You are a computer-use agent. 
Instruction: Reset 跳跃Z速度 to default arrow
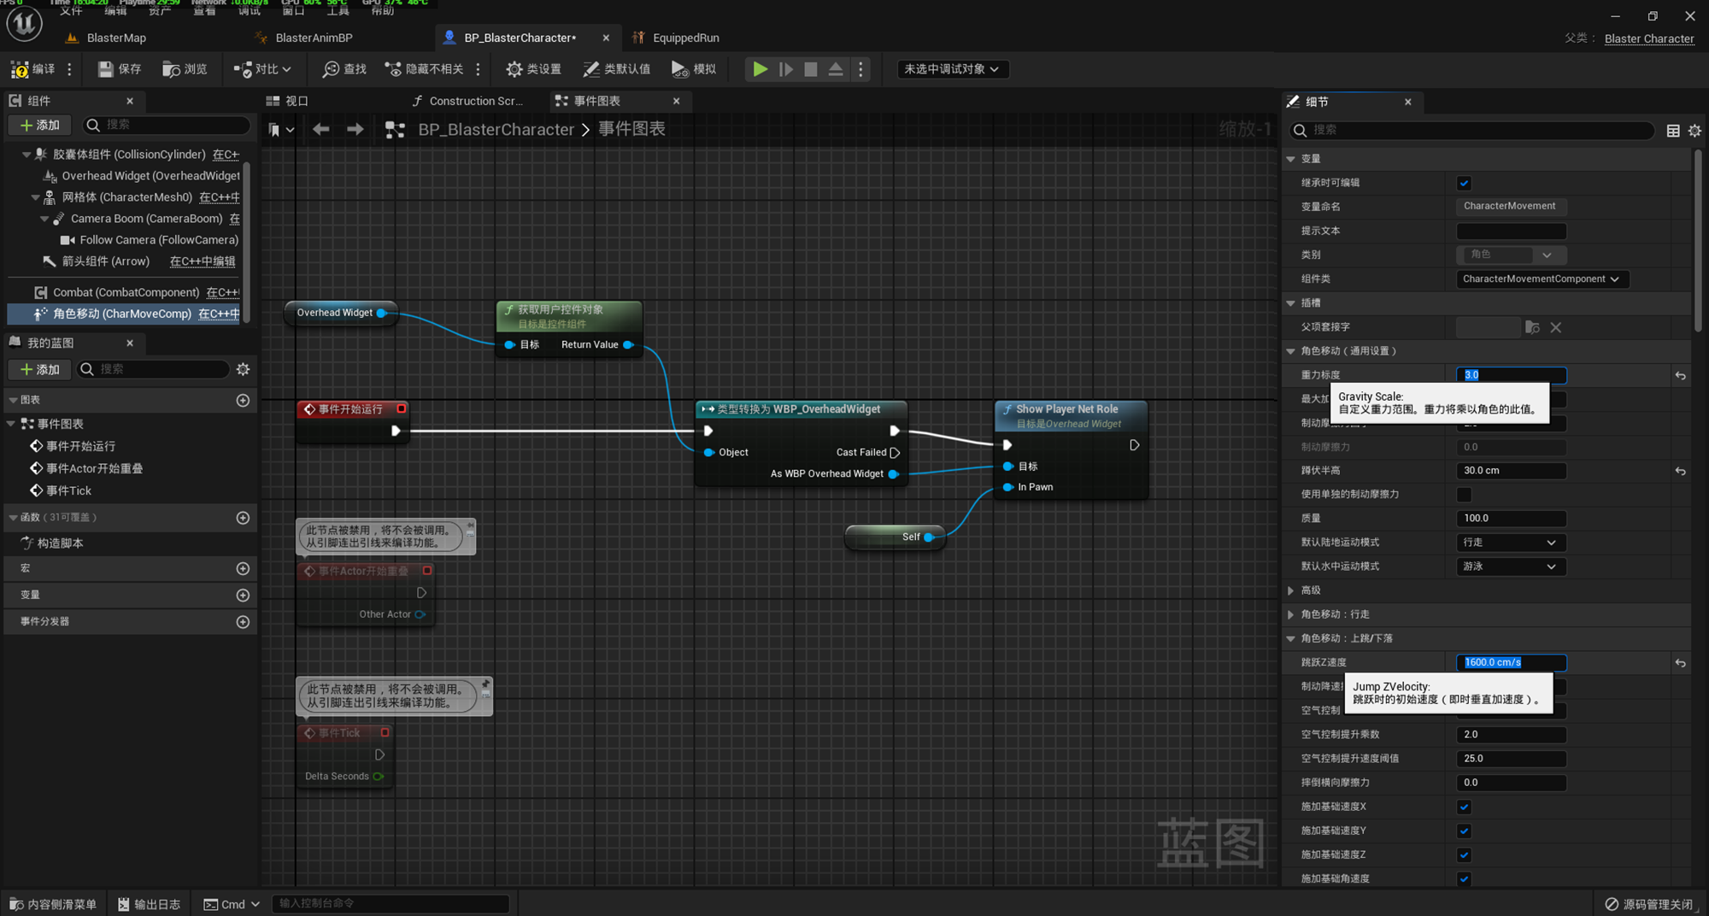1681,662
